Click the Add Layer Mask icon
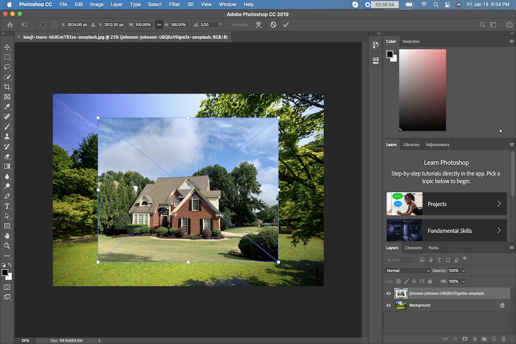This screenshot has width=516, height=344. (464, 338)
